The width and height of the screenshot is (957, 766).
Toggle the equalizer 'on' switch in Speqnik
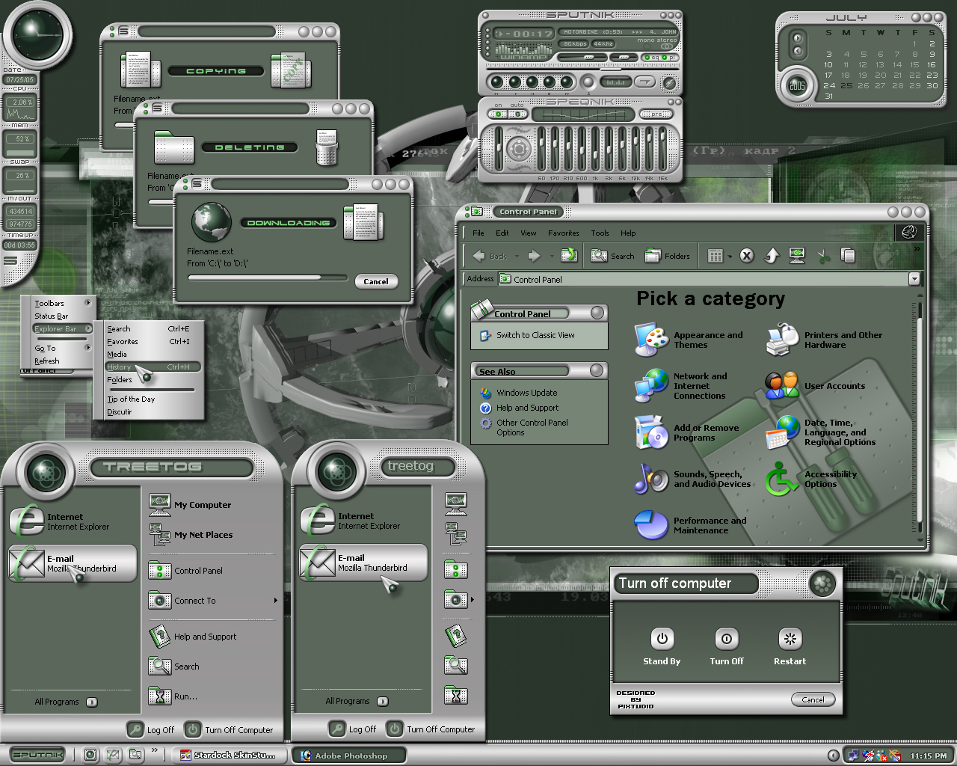tap(498, 114)
